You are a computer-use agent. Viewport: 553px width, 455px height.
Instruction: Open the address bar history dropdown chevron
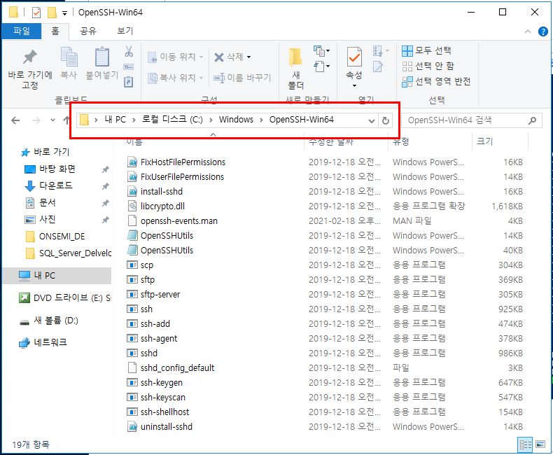[x=372, y=121]
